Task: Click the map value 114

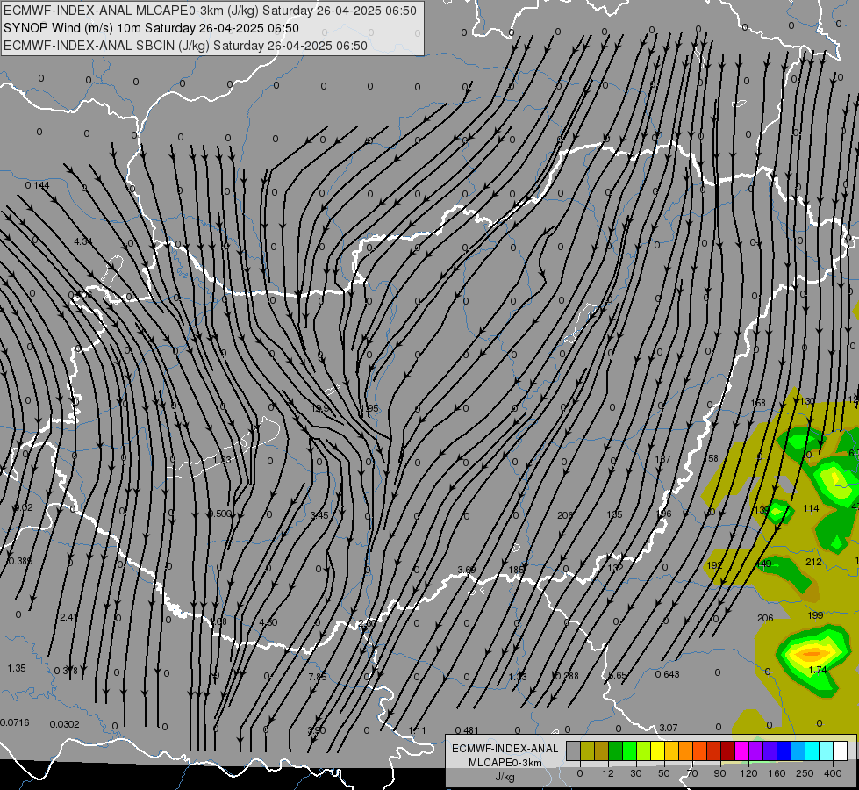Action: coord(811,509)
